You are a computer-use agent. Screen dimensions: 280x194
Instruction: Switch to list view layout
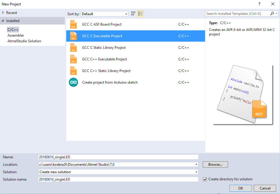(141, 14)
